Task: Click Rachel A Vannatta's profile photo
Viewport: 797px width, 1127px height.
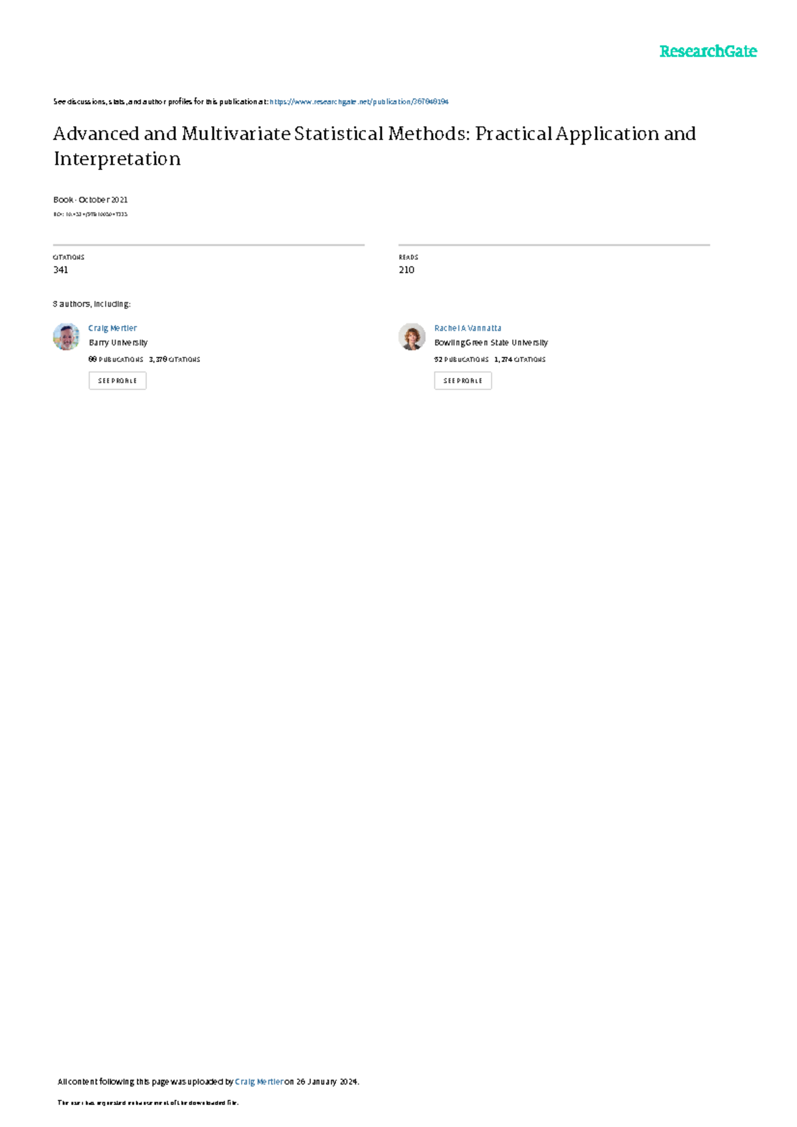Action: (412, 337)
